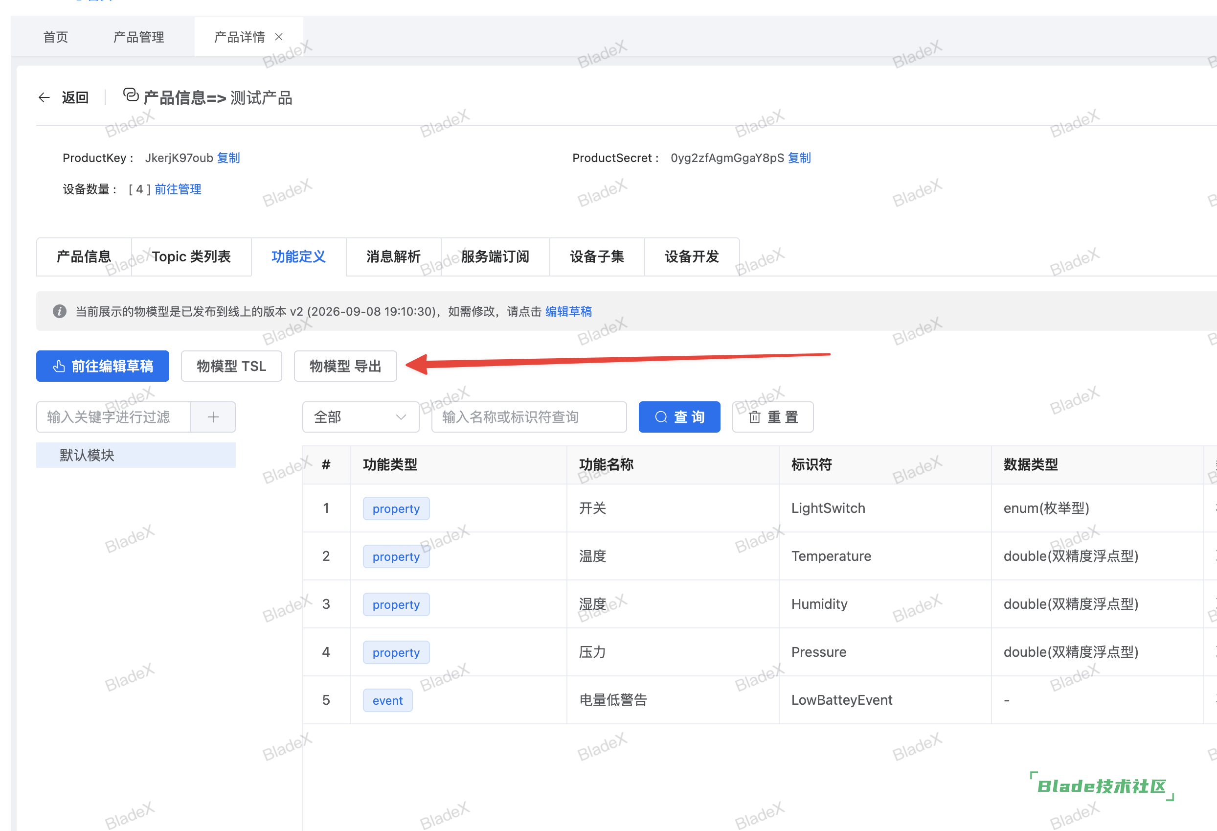Viewport: 1217px width, 831px height.
Task: Copy the ProductKey via 复制 link
Action: coord(228,158)
